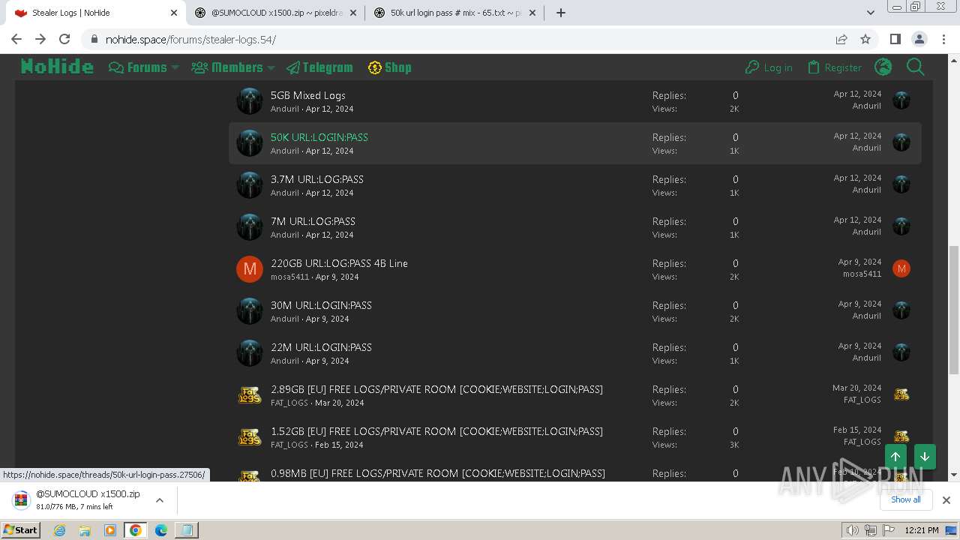Open the download item options chevron
This screenshot has width=960, height=540.
coord(160,499)
